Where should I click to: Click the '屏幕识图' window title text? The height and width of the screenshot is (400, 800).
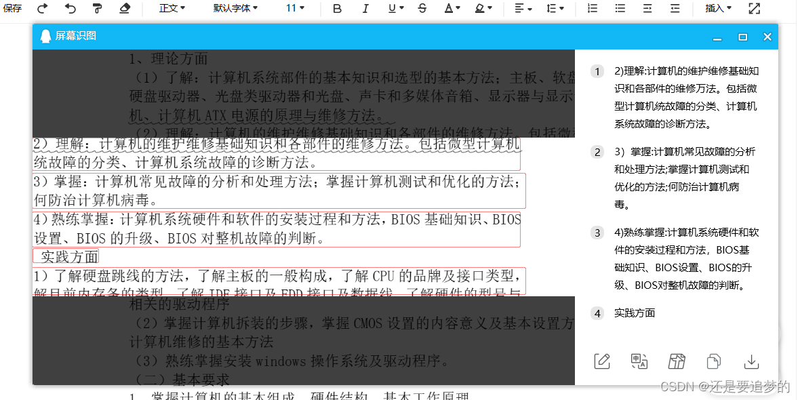coord(75,36)
